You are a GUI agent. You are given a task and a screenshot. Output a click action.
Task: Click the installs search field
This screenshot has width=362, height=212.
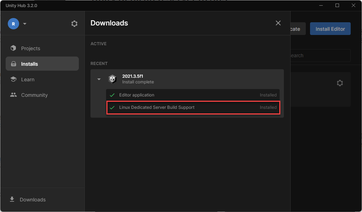pos(320,55)
